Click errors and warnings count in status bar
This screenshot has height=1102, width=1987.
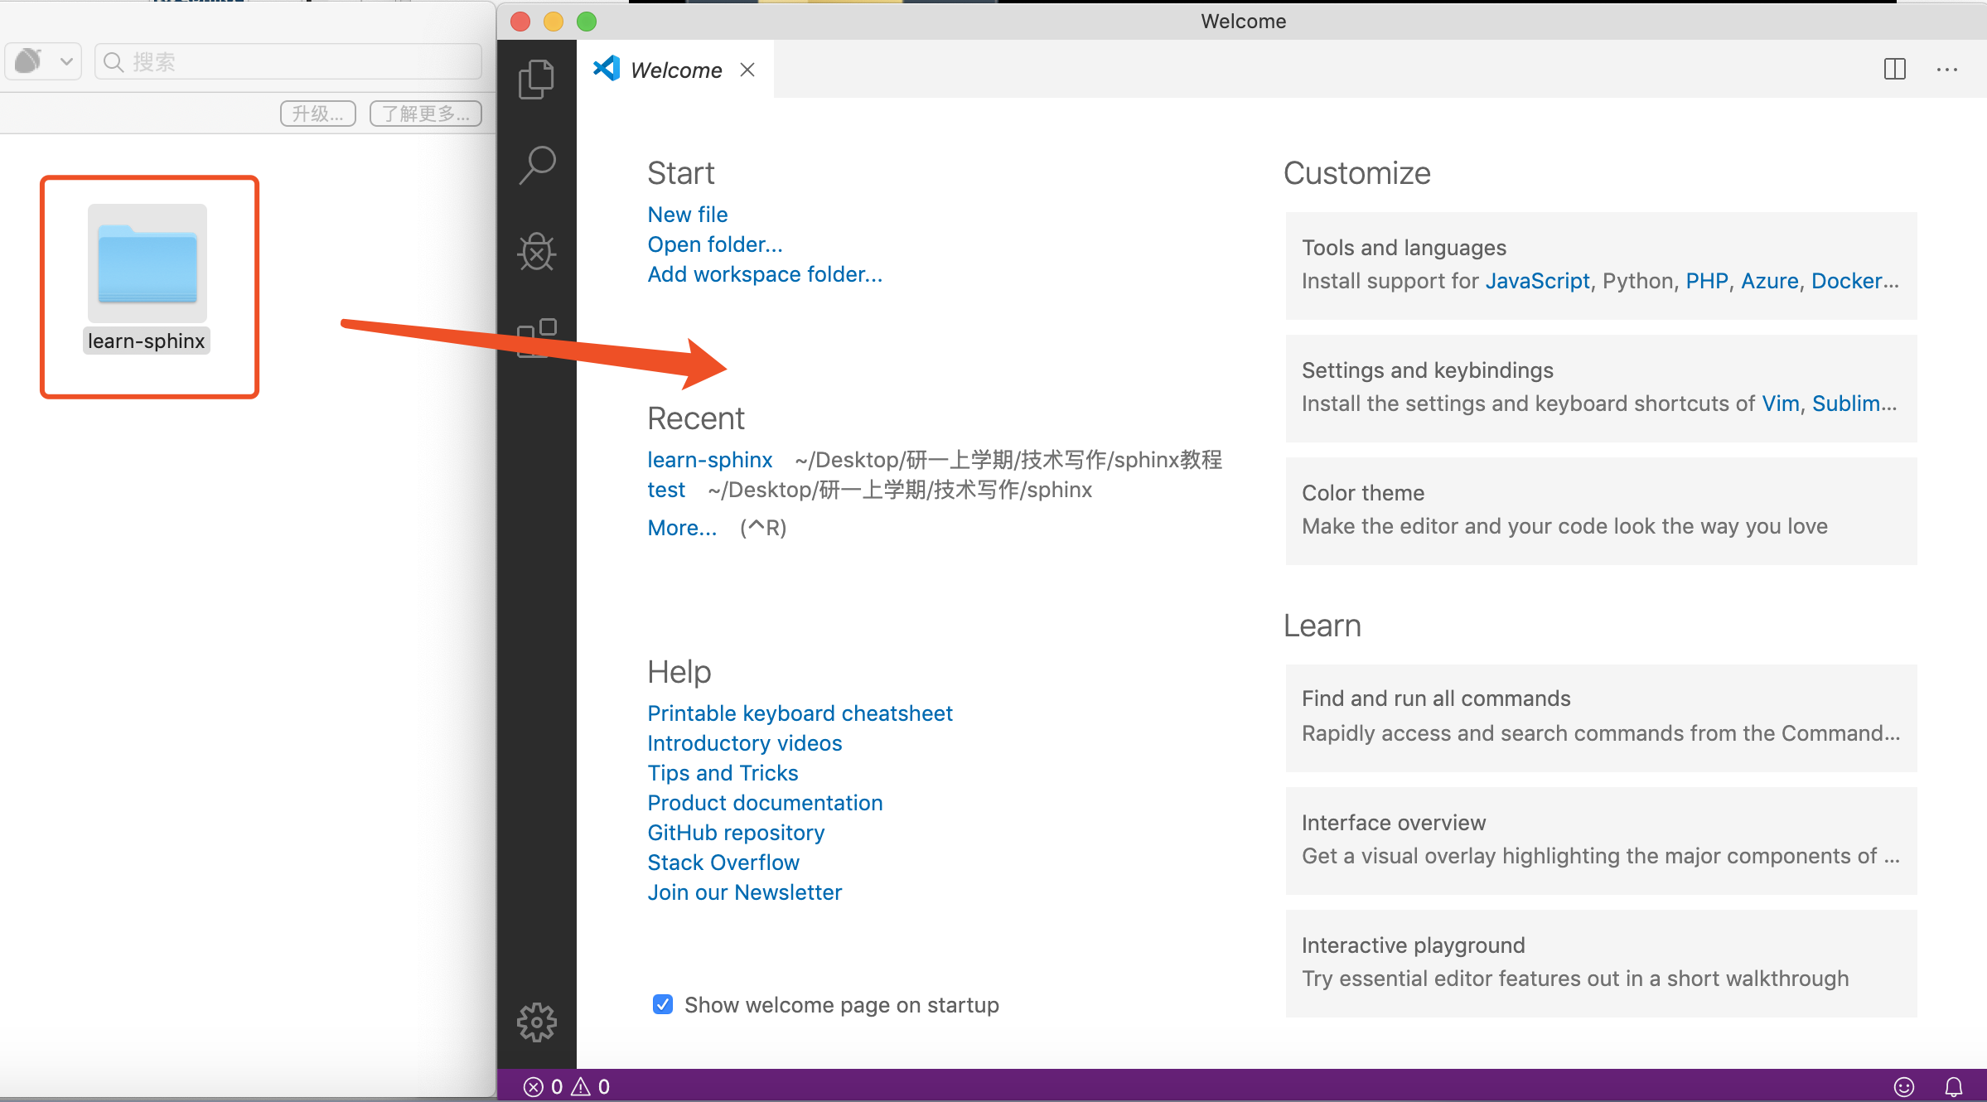567,1086
